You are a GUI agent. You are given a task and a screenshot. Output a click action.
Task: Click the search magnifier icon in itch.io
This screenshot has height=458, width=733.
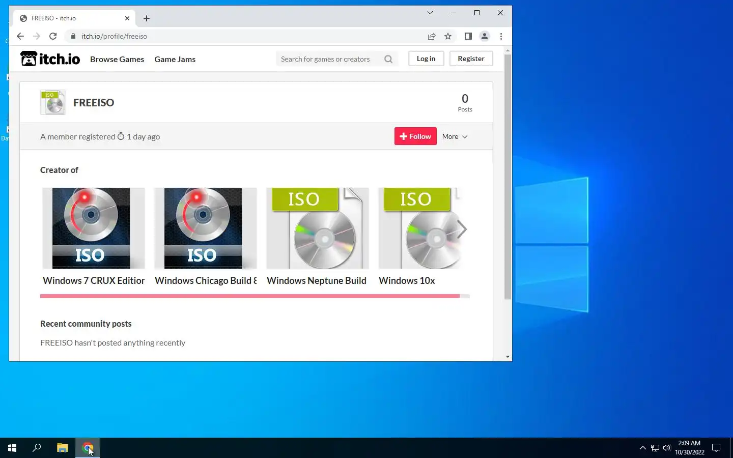pos(388,59)
